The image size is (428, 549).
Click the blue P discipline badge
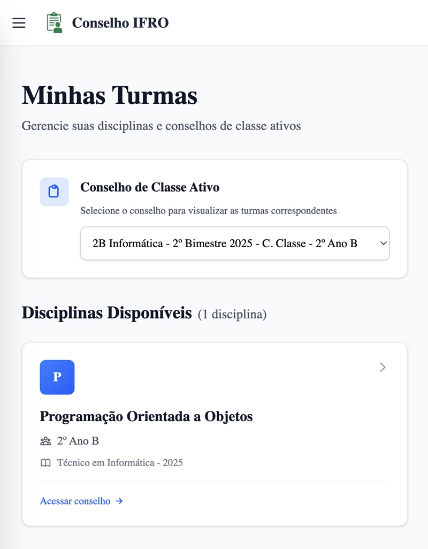[x=57, y=377]
